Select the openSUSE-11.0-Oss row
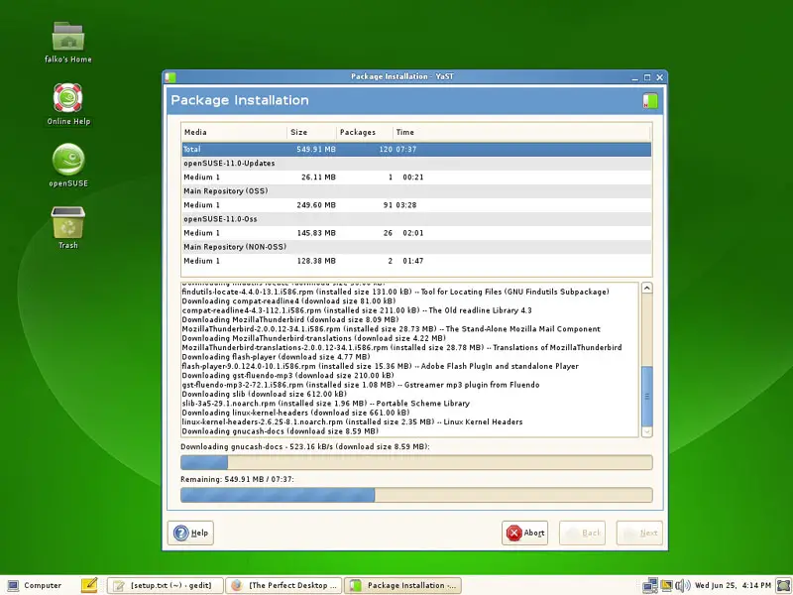 coord(416,219)
